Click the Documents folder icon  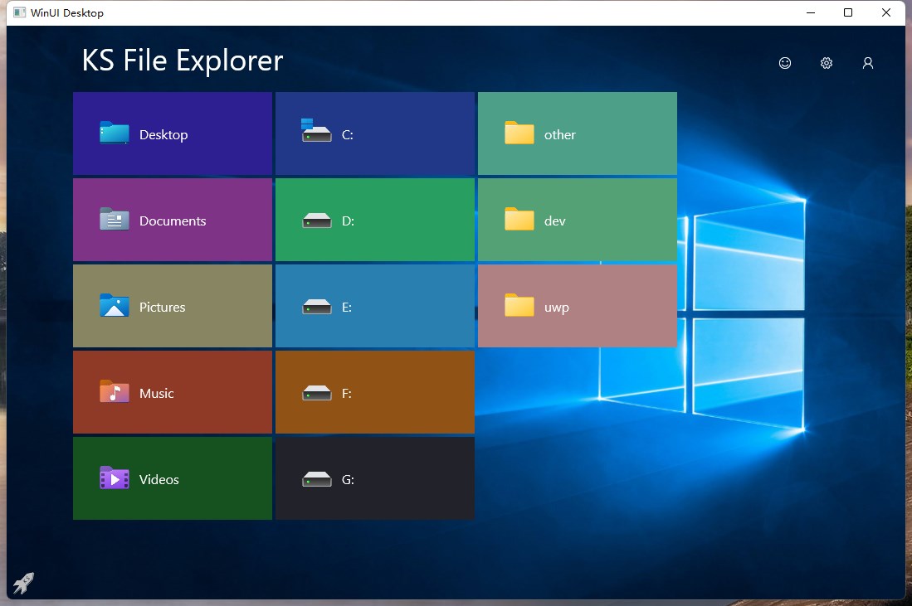click(114, 219)
